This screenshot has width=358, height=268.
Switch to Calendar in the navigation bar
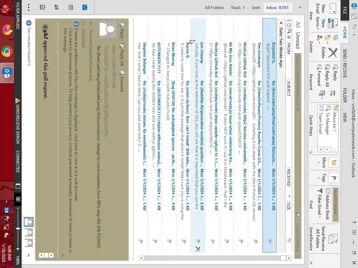click(71, 7)
